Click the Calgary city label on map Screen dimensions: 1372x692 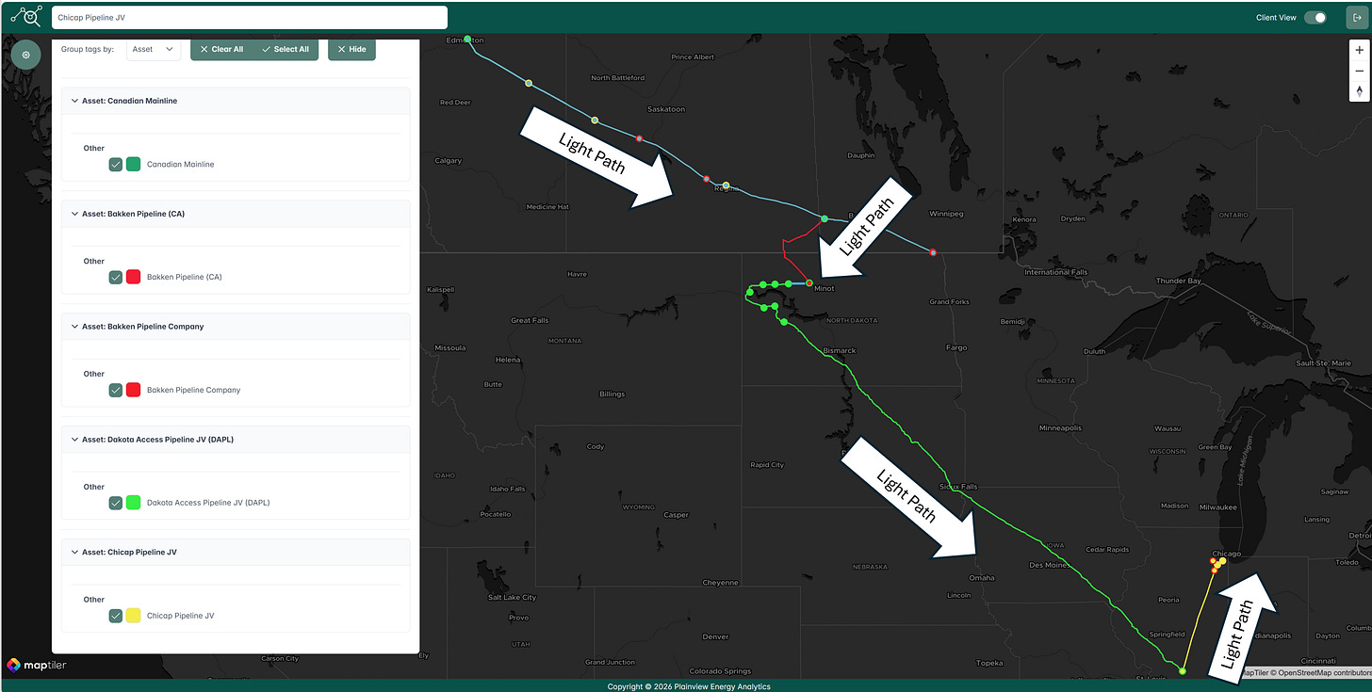(449, 160)
